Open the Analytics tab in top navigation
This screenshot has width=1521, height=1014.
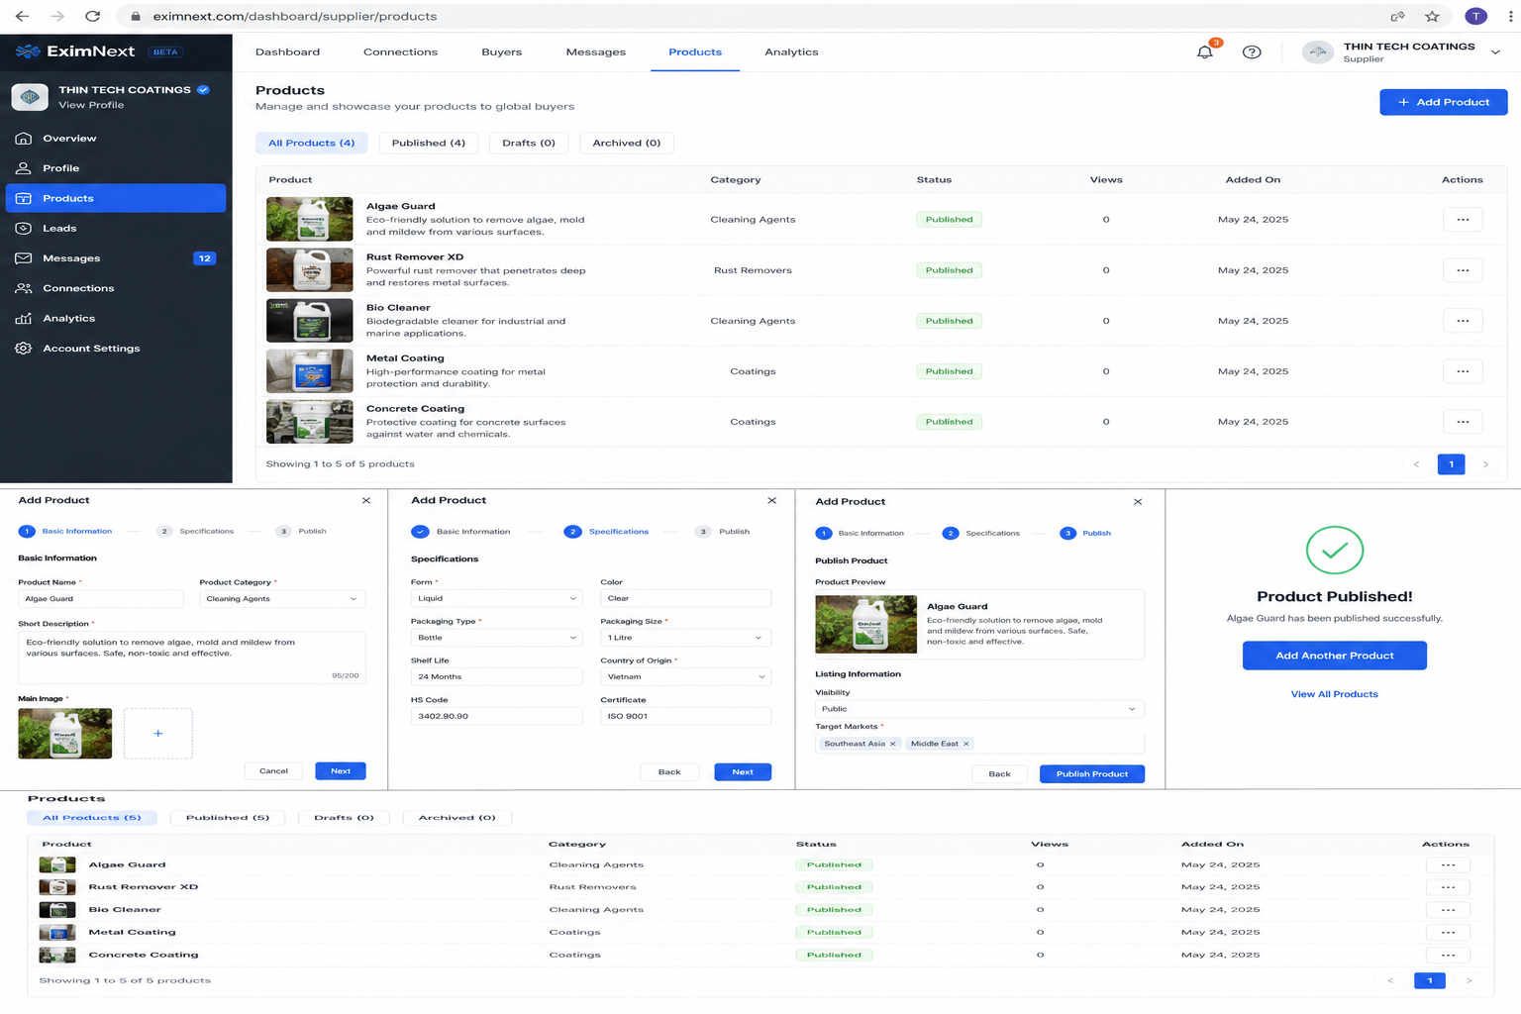pos(791,51)
